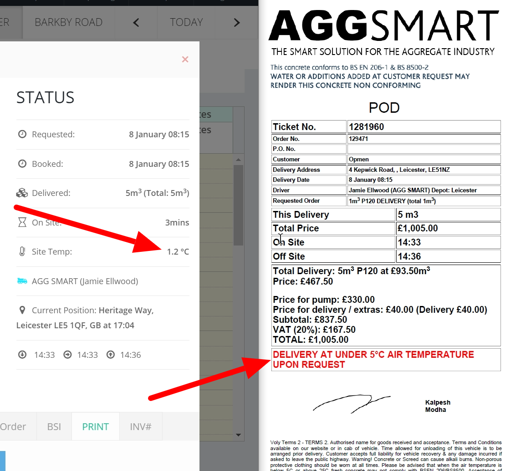Click the Total Delivery: 5m³ P120 line
This screenshot has height=471, width=511.
(351, 271)
